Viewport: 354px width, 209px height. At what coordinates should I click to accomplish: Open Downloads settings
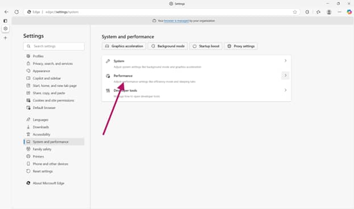(x=54, y=127)
